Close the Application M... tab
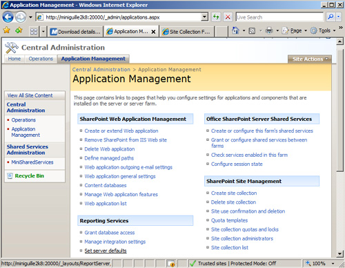The width and height of the screenshot is (345, 268). point(154,32)
